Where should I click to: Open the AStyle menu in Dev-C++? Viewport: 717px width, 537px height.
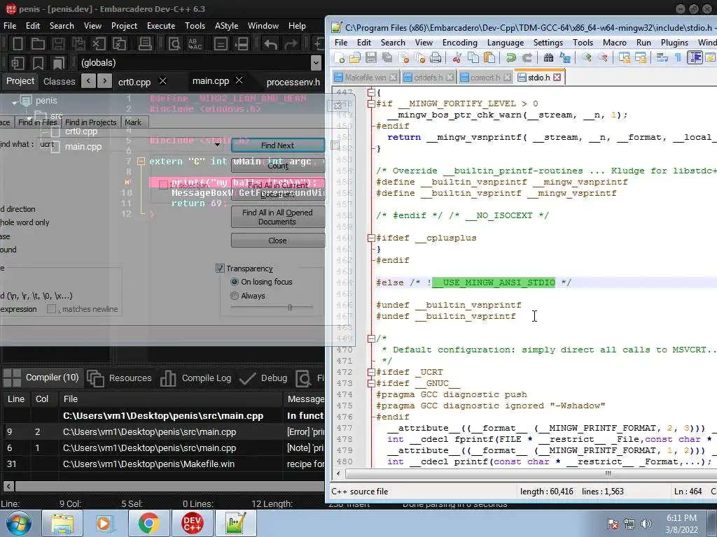226,26
